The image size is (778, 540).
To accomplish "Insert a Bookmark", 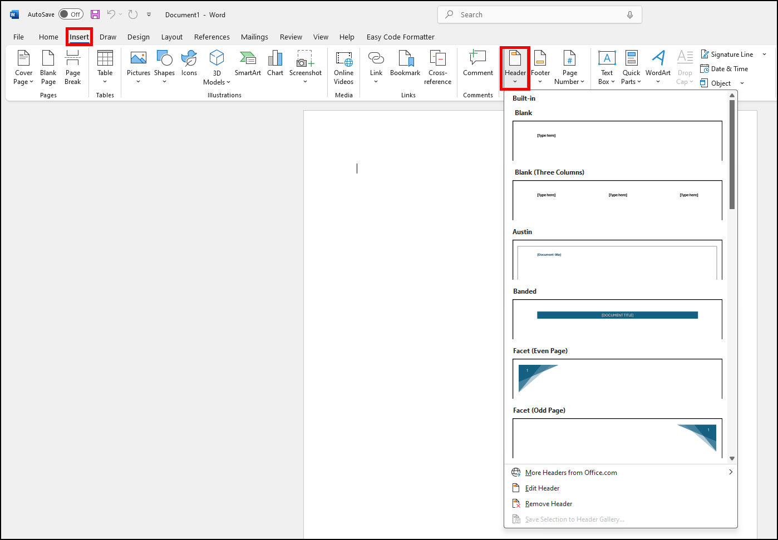I will [405, 64].
